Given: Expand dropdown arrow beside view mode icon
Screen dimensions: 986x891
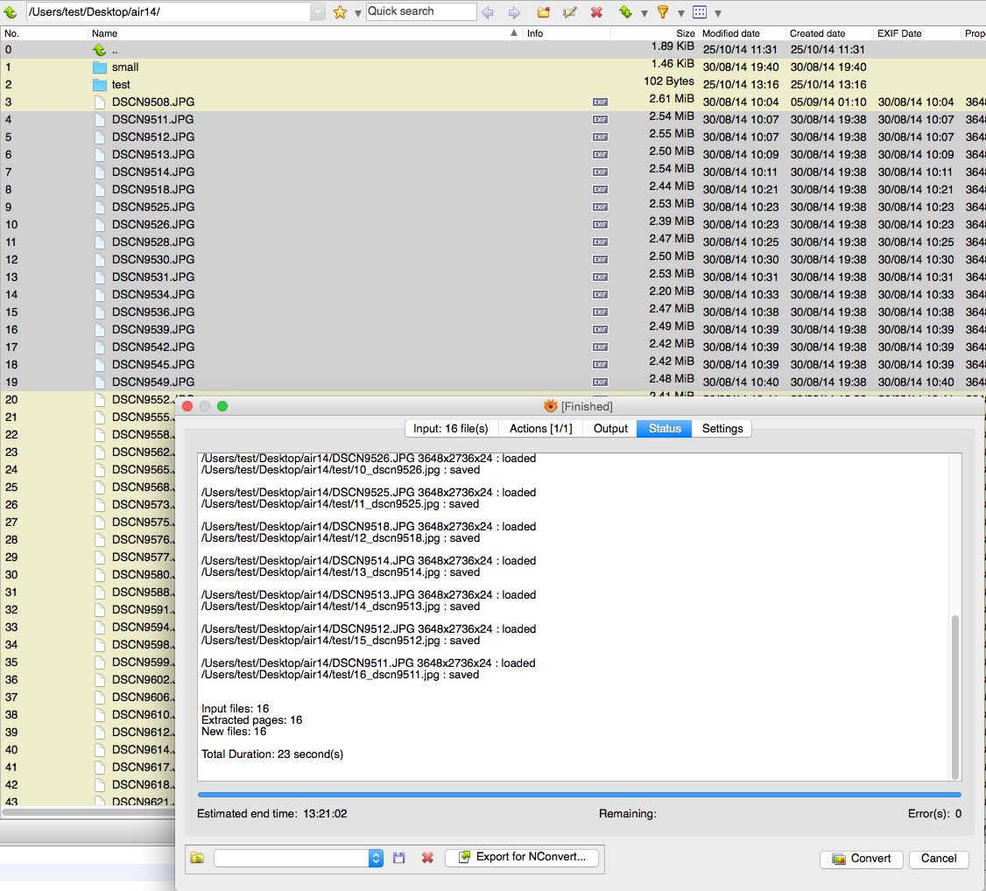Looking at the screenshot, I should pos(718,12).
